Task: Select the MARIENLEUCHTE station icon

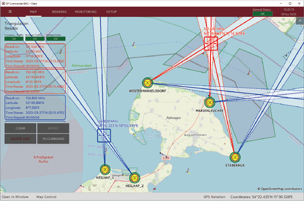Action: (210, 103)
